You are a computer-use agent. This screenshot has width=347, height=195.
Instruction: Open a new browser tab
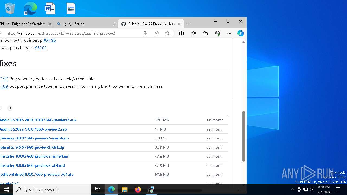(188, 24)
